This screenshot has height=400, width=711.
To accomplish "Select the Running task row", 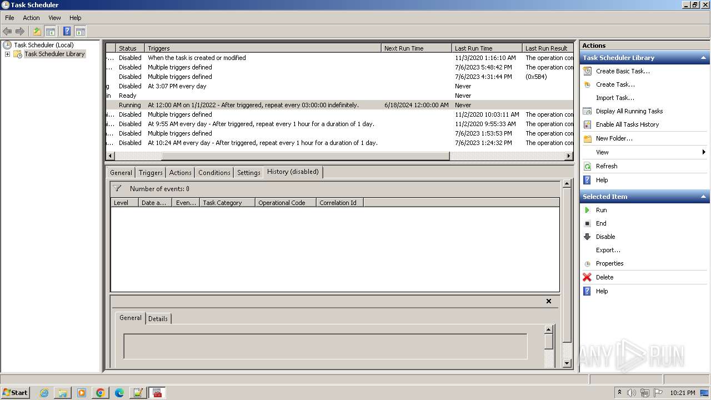I will point(339,105).
